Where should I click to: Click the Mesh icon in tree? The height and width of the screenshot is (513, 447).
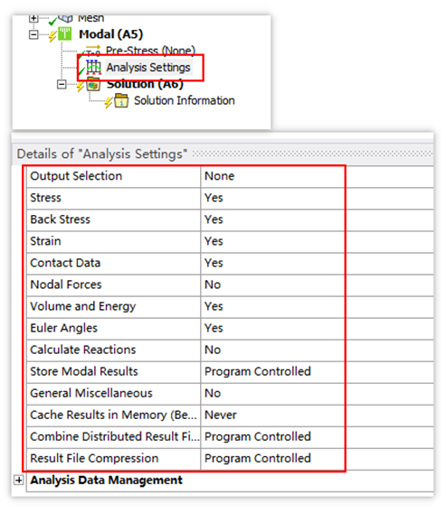(65, 19)
